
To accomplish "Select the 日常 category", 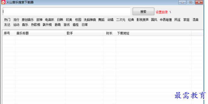I will 85,25.
